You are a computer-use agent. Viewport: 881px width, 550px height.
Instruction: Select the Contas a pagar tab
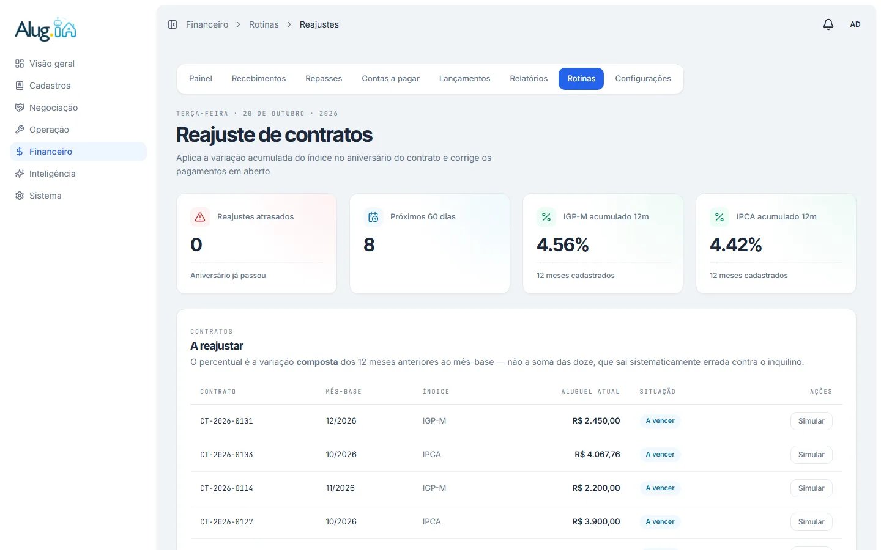click(x=390, y=79)
